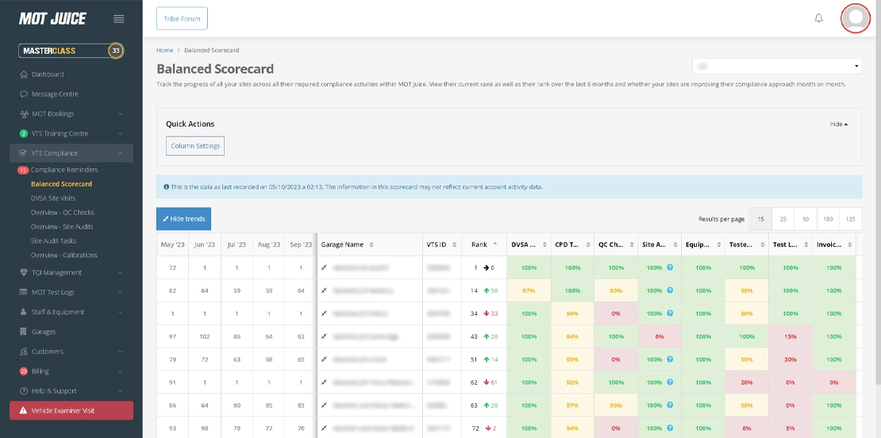
Task: Set results per page to 25
Action: pos(783,219)
